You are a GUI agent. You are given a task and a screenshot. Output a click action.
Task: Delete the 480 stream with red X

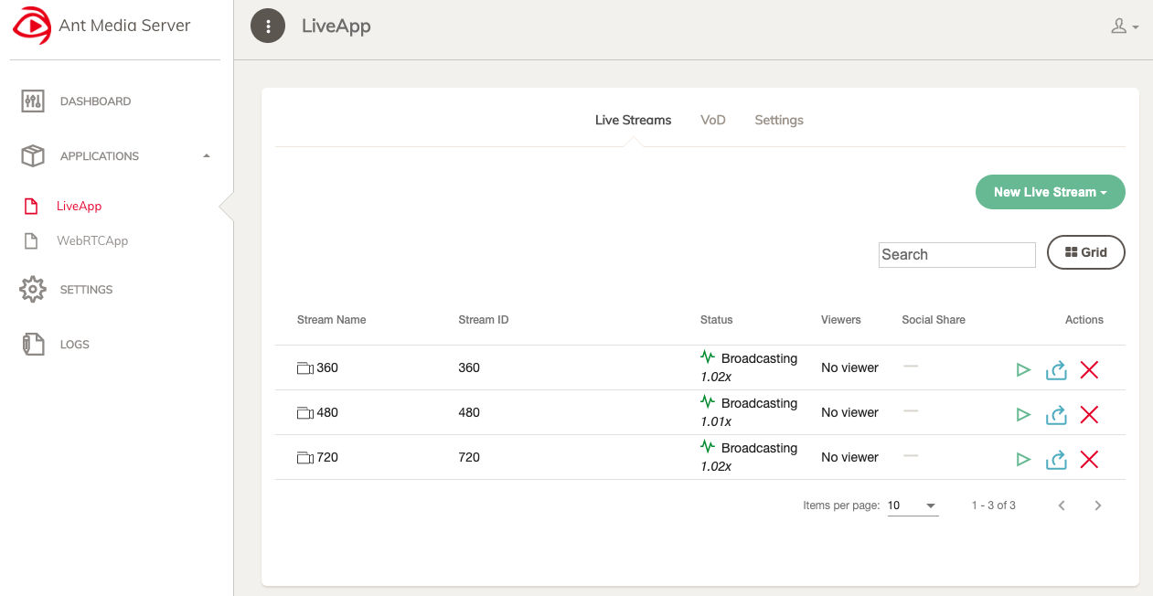coord(1089,415)
